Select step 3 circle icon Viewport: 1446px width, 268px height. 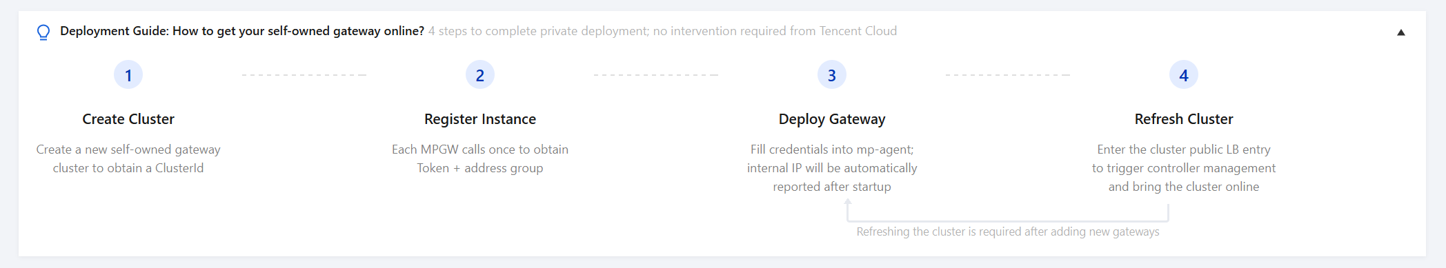832,75
